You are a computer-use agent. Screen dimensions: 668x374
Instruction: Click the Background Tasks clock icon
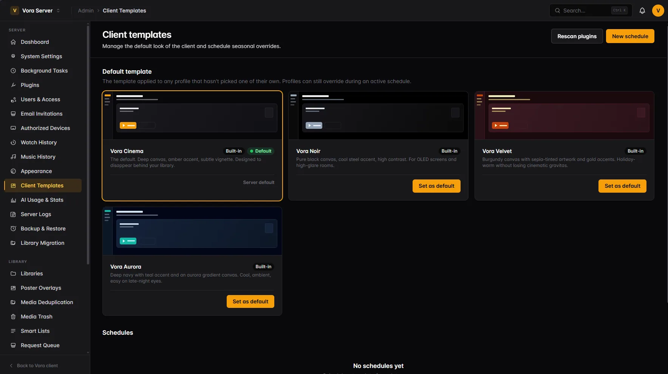pyautogui.click(x=13, y=71)
